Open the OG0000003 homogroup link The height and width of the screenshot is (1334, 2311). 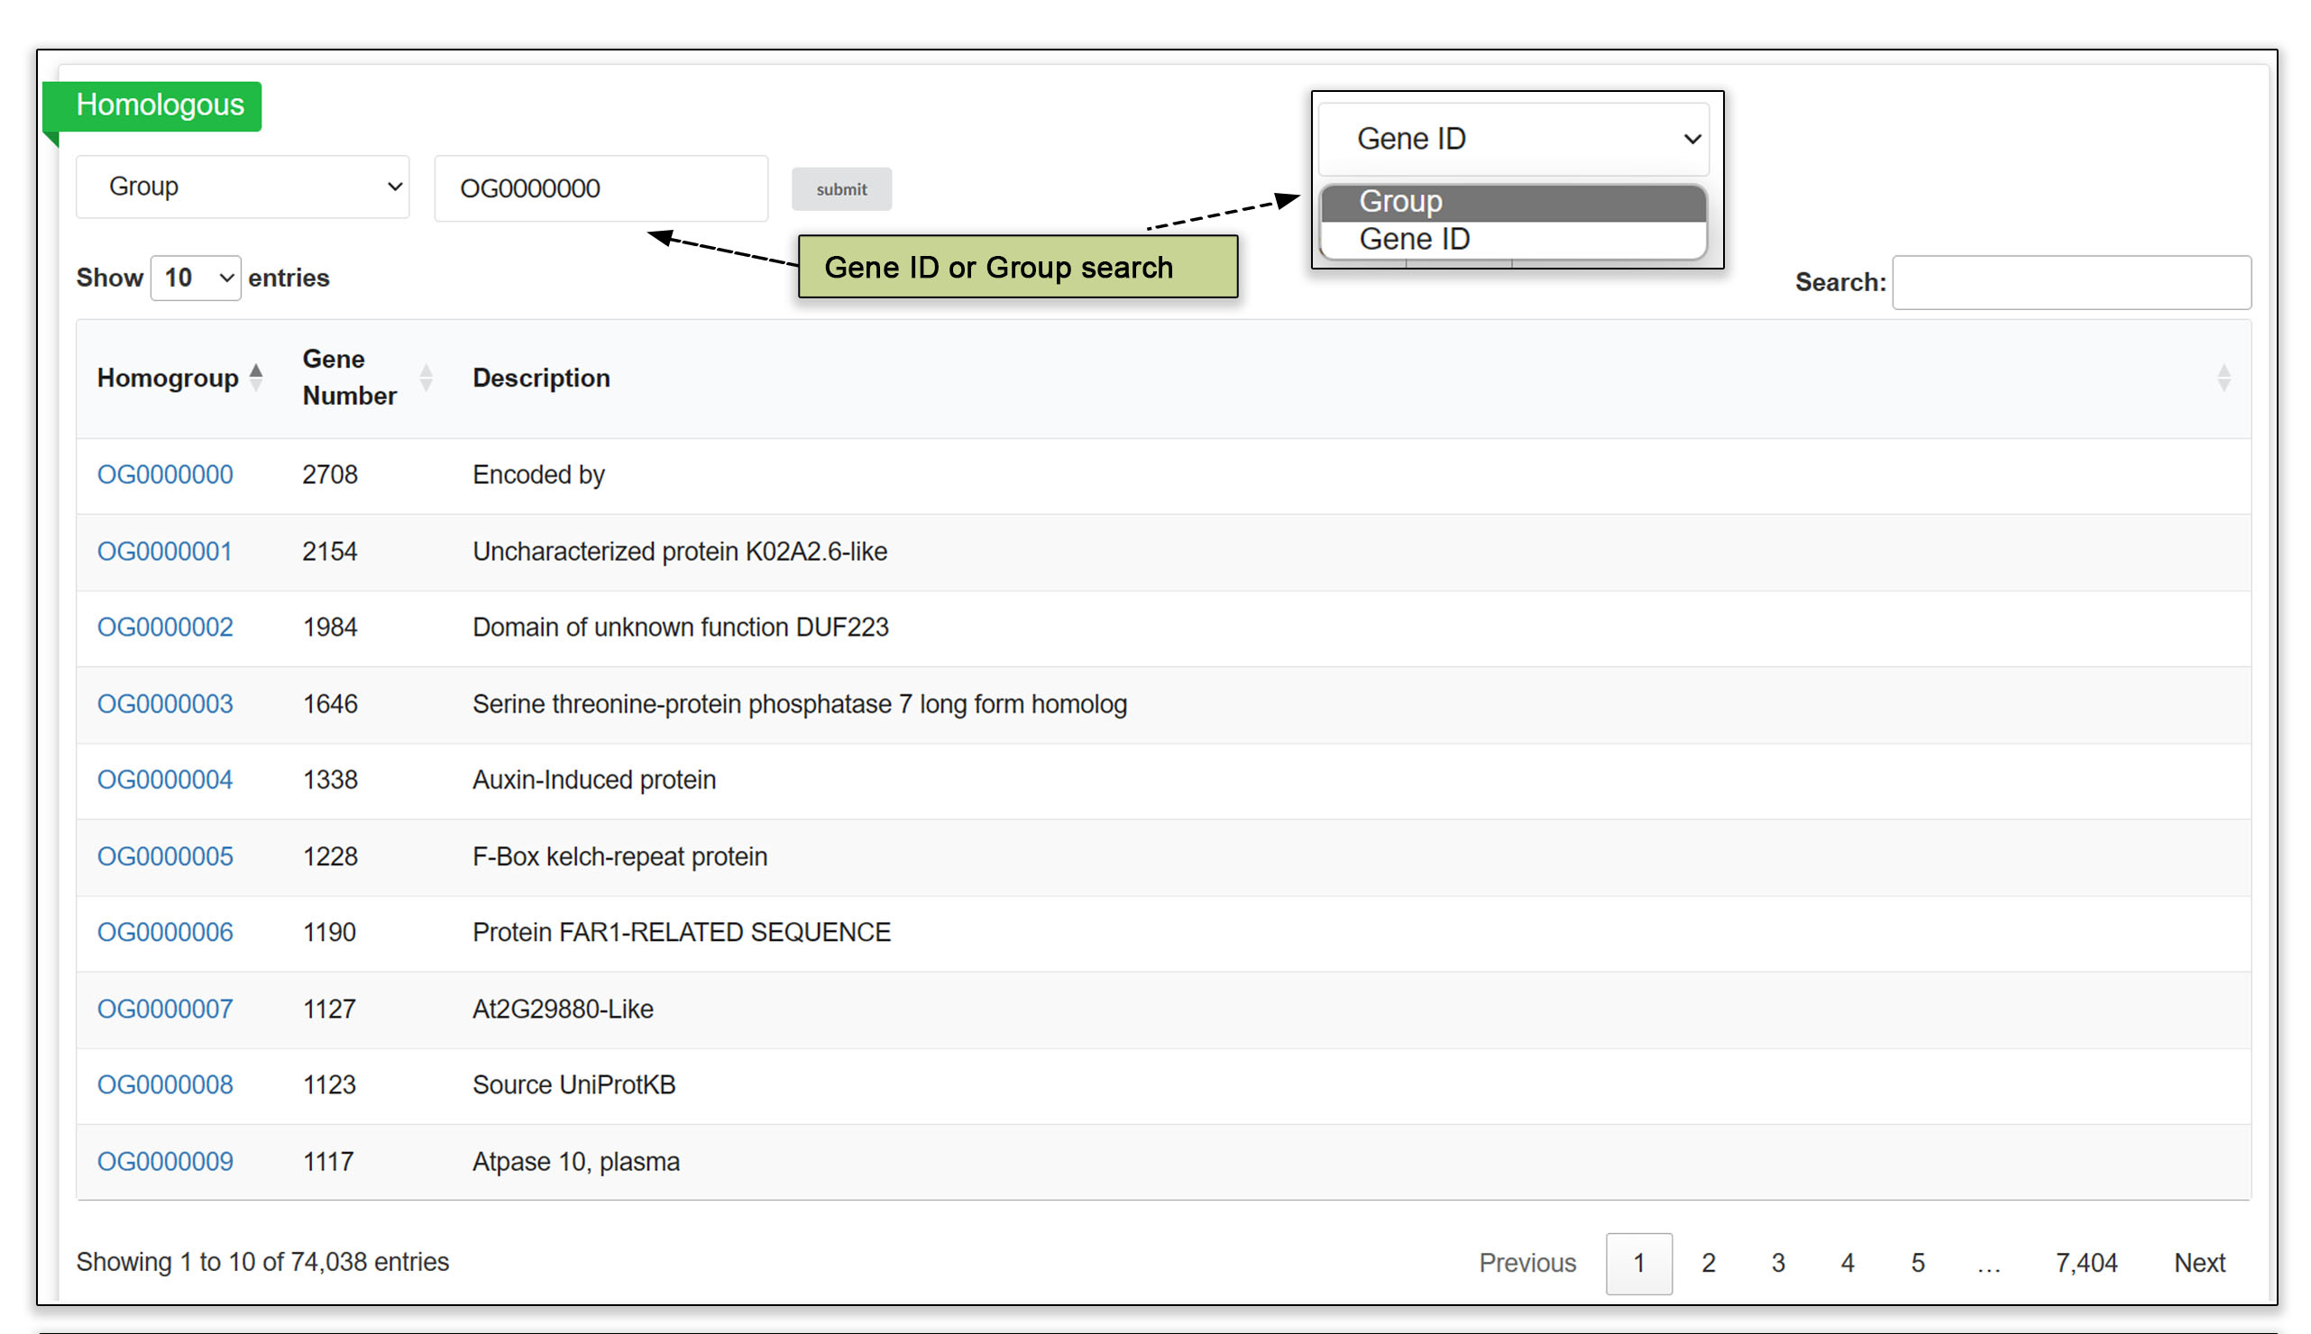point(165,704)
